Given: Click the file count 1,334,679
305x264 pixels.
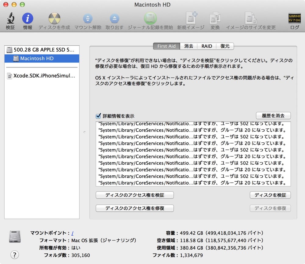Looking at the screenshot, I should 192,255.
